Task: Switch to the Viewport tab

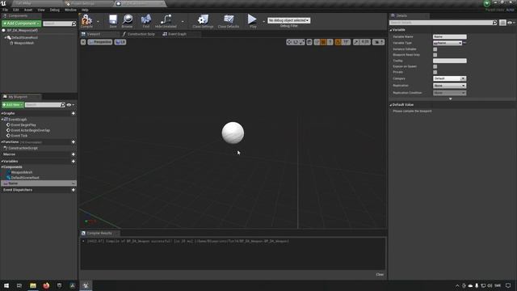Action: tap(94, 34)
